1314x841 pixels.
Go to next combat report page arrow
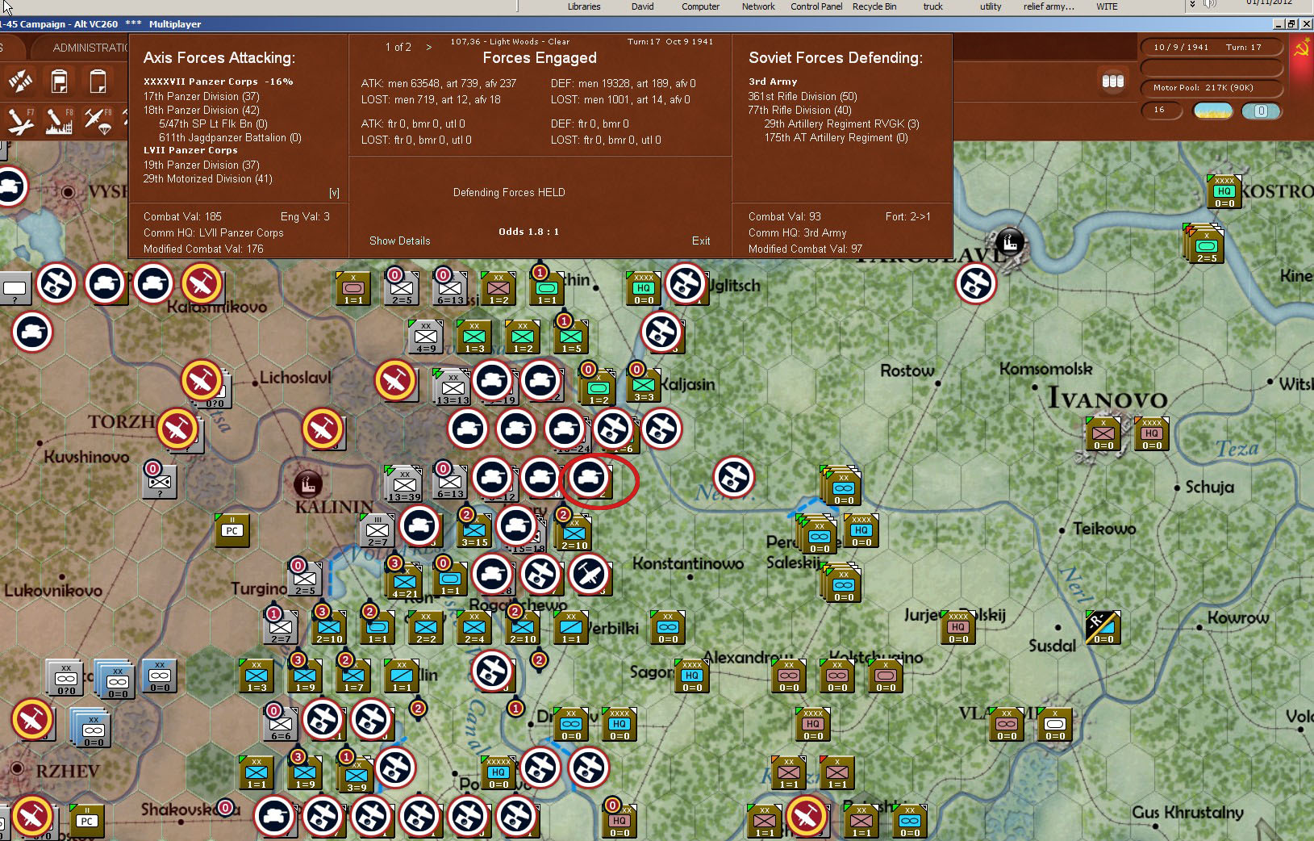tap(428, 47)
